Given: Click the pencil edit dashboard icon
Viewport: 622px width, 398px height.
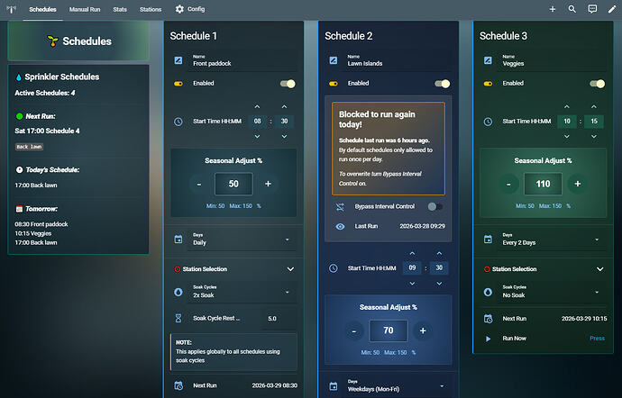Looking at the screenshot, I should click(x=612, y=9).
